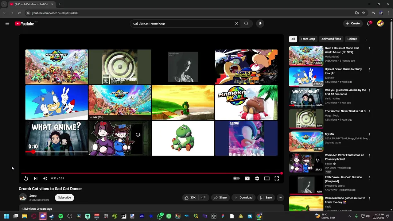393x221 pixels.
Task: Open the YouTube guide hamburger menu
Action: (7, 24)
